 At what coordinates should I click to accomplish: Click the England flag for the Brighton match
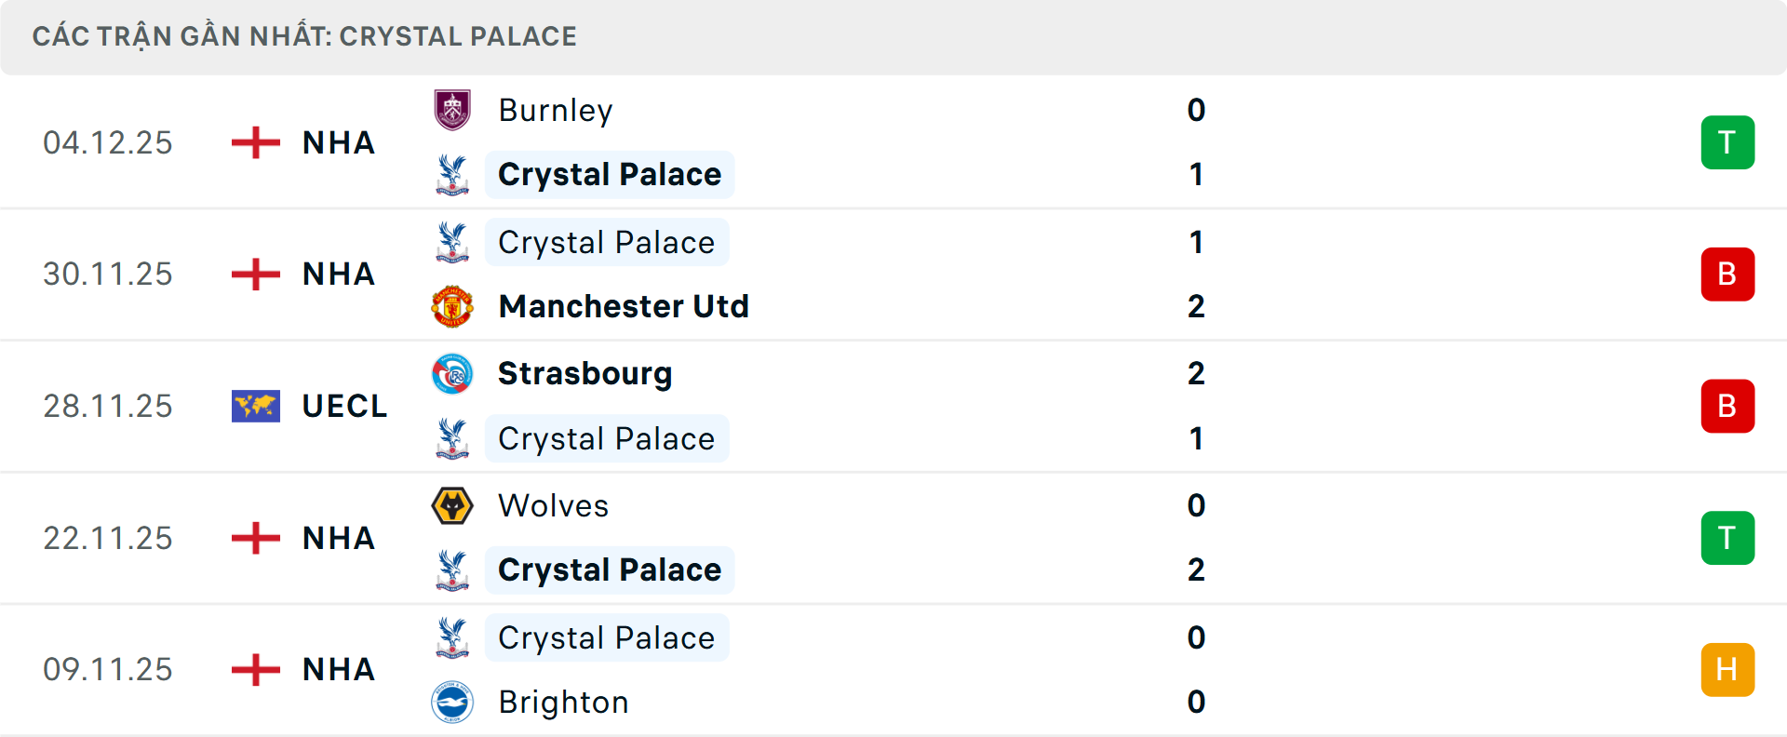(x=254, y=668)
